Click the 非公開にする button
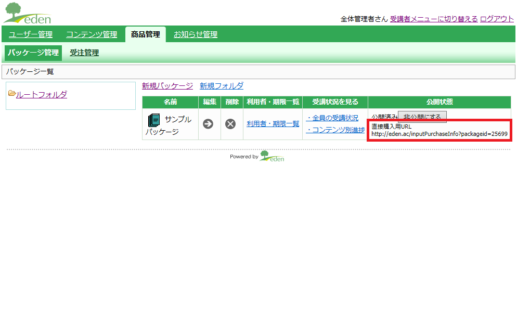 pos(422,117)
